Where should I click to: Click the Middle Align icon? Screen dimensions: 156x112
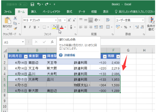click(86, 20)
